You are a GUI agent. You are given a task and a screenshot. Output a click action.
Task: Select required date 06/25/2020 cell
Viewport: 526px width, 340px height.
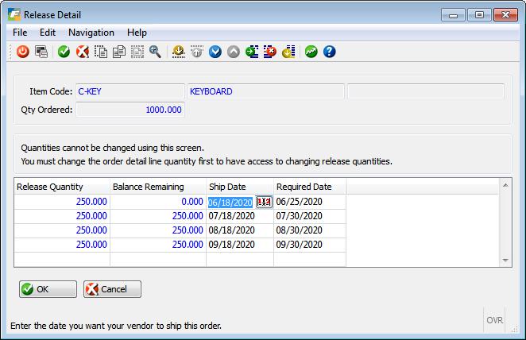click(310, 202)
